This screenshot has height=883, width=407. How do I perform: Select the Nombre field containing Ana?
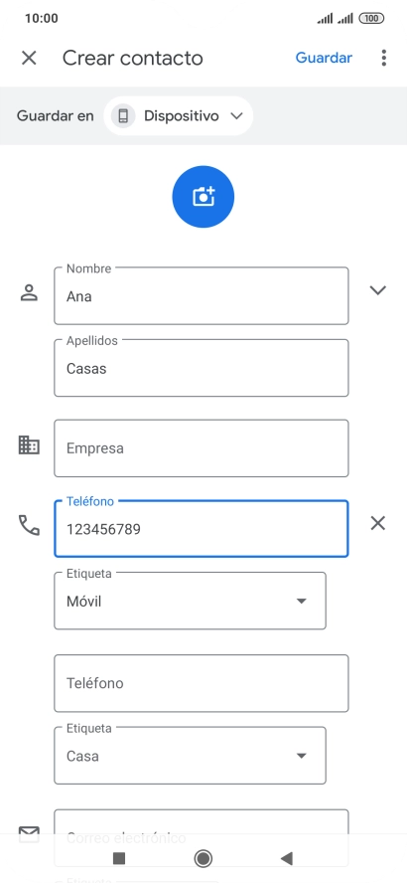pos(202,296)
